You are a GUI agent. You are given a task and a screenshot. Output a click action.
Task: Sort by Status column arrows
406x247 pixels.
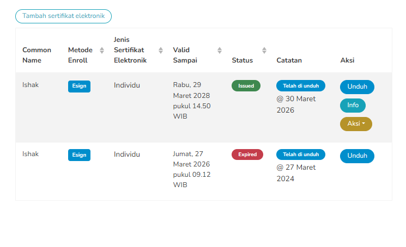(x=264, y=51)
